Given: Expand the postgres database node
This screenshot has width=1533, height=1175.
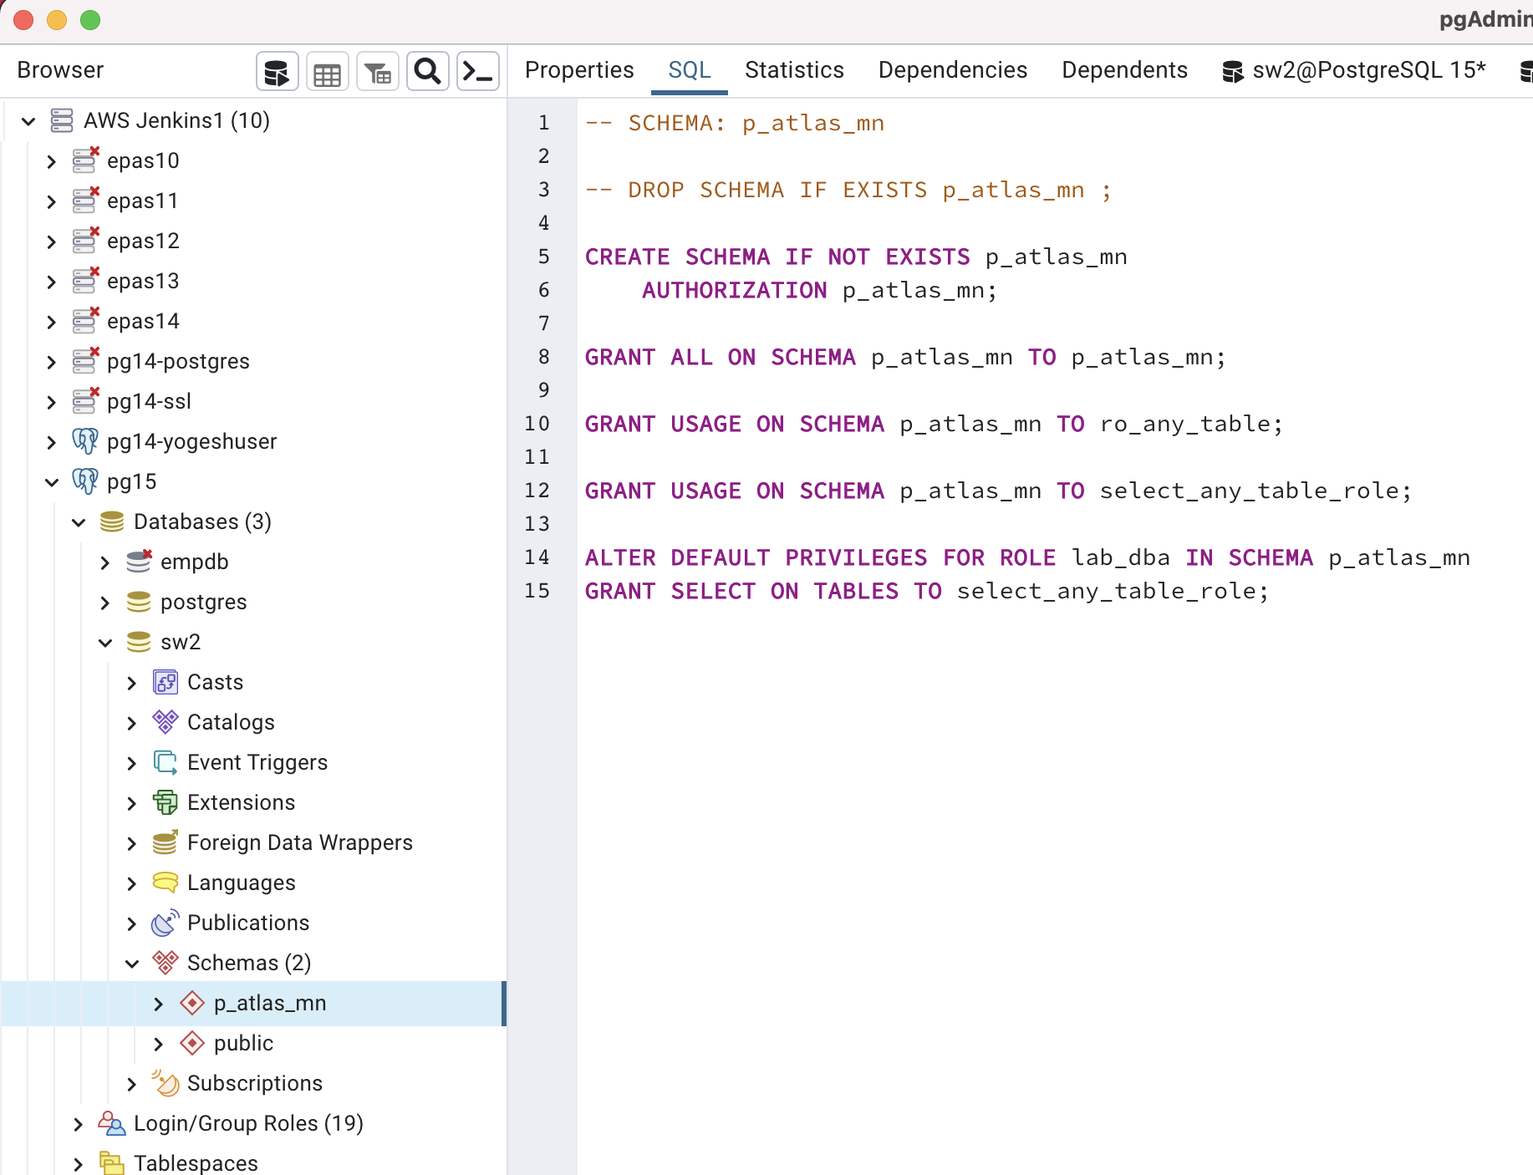Looking at the screenshot, I should click(x=105, y=603).
